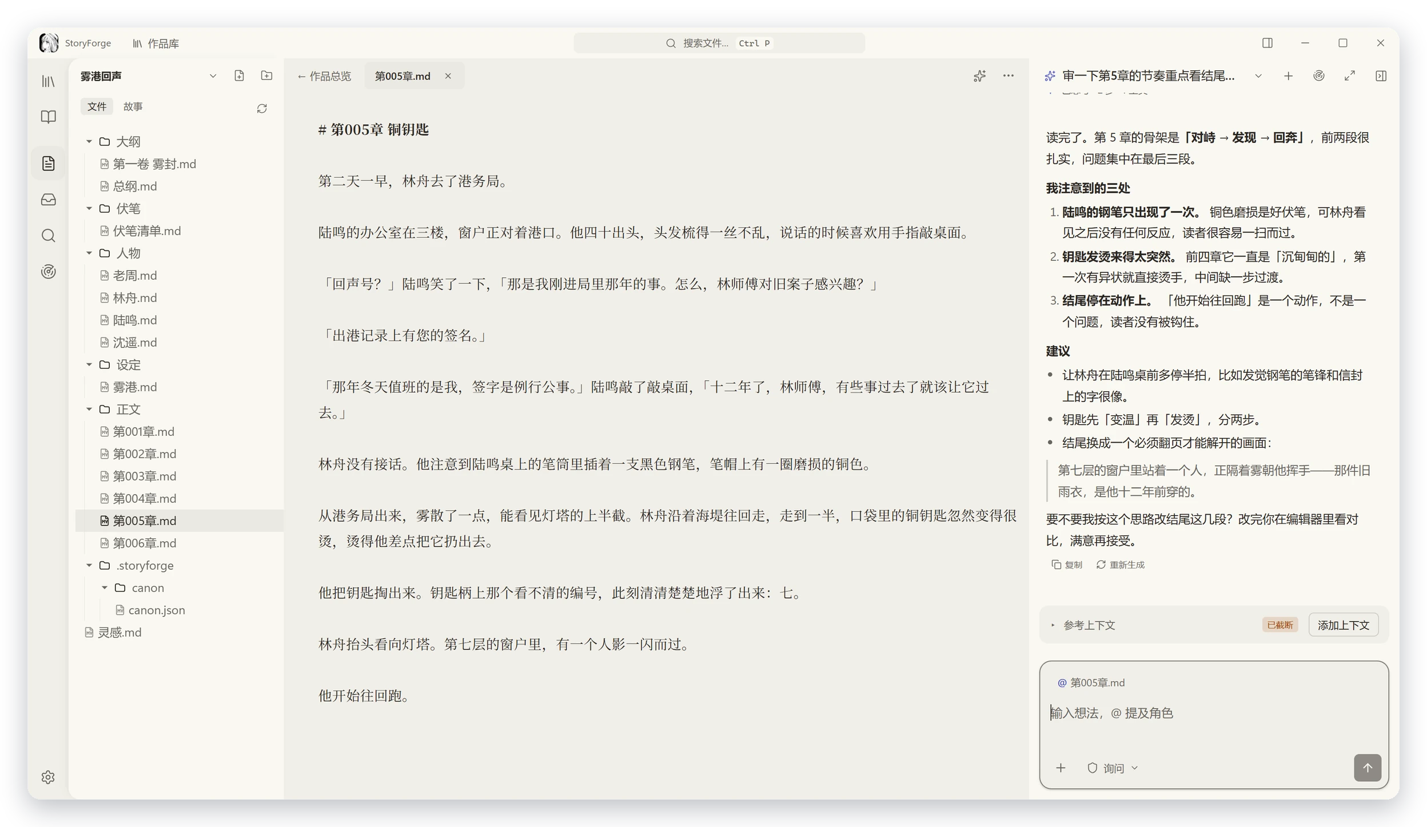The height and width of the screenshot is (827, 1427).
Task: Switch to the 故事 tab
Action: click(x=133, y=106)
